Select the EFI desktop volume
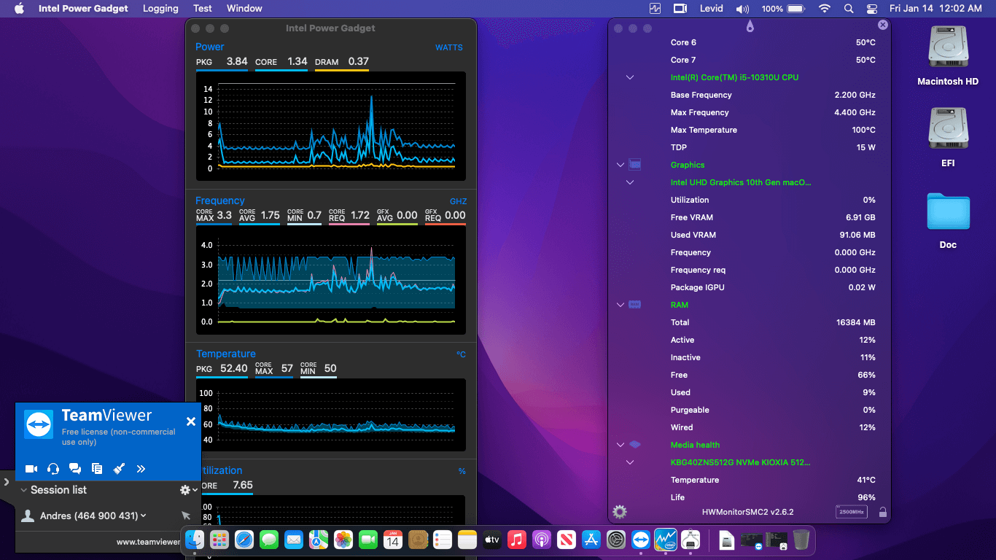The height and width of the screenshot is (560, 996). [x=948, y=138]
